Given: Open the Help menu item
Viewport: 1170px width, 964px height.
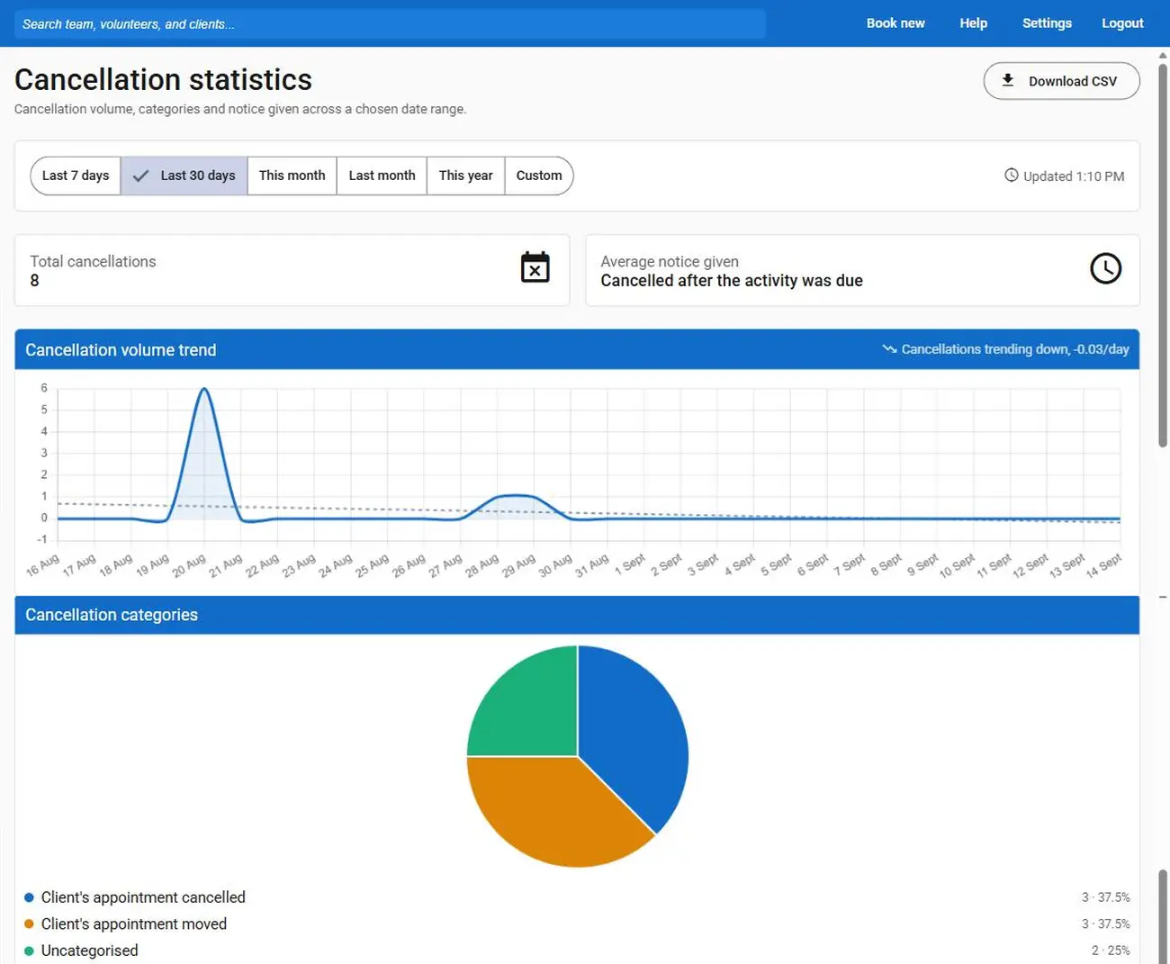Looking at the screenshot, I should pyautogui.click(x=973, y=23).
